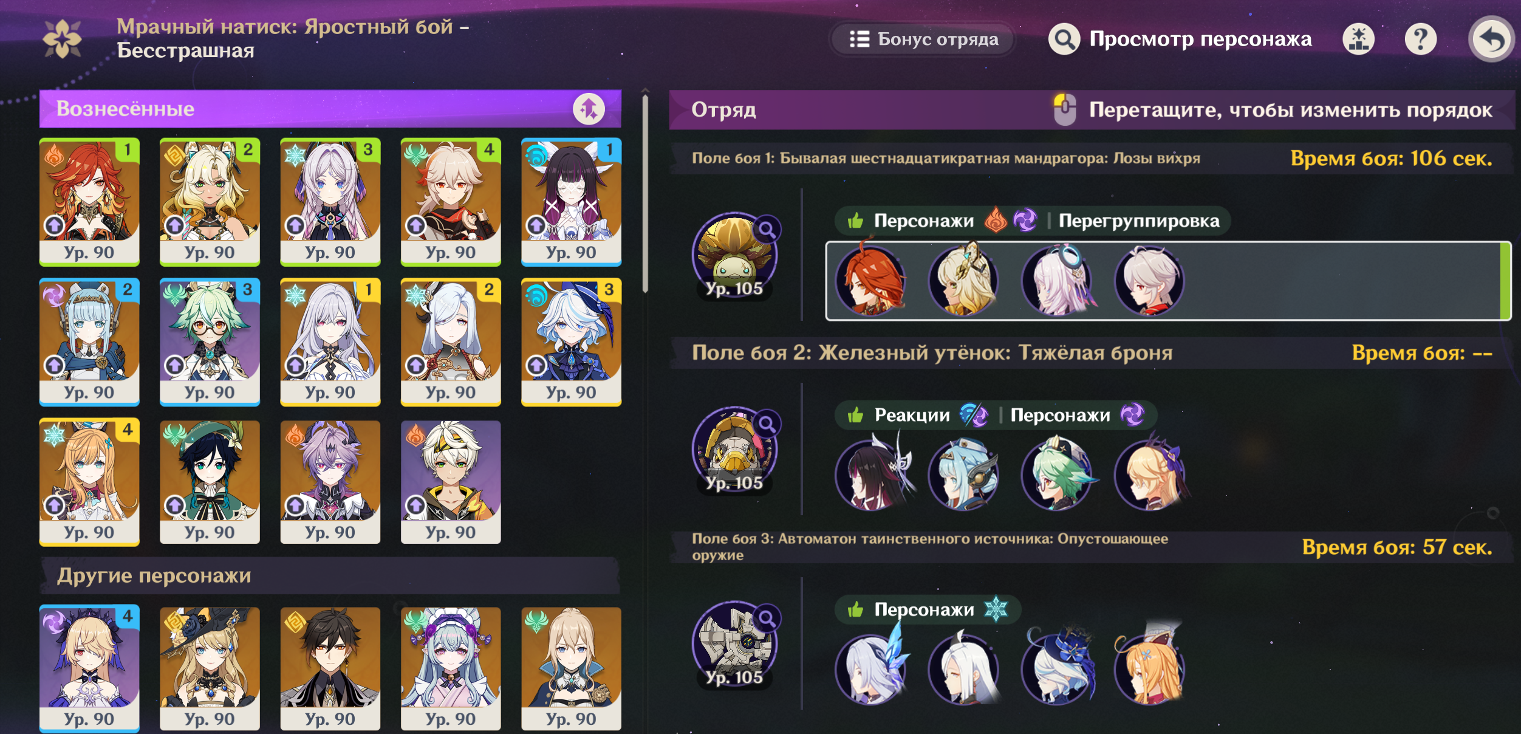
Task: Inspect the automaton boss portrait
Action: 734,644
